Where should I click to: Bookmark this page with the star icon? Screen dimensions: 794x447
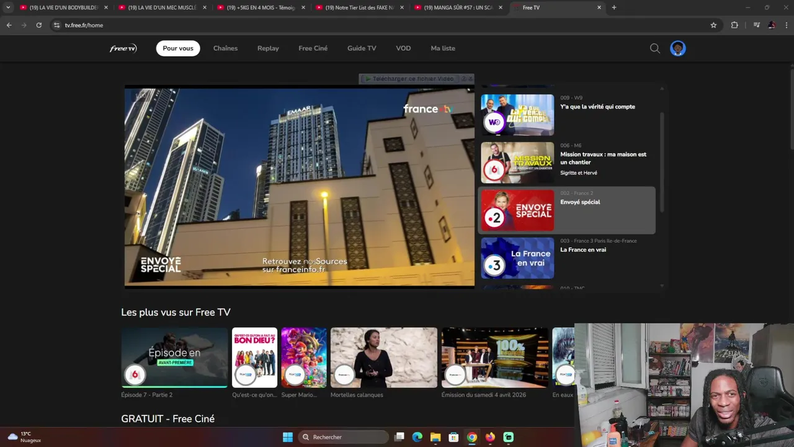713,25
